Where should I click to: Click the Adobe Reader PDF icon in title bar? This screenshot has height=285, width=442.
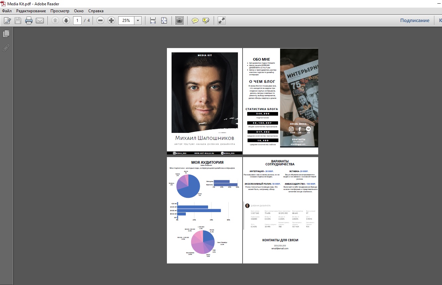coord(3,4)
